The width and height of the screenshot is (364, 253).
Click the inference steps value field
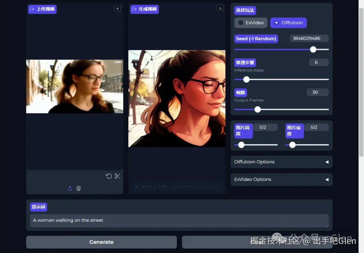[319, 62]
